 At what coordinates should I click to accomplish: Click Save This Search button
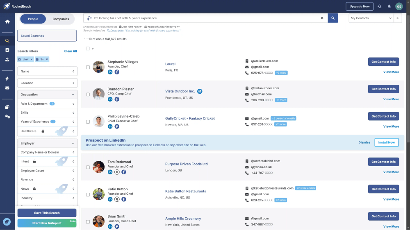[47, 213]
